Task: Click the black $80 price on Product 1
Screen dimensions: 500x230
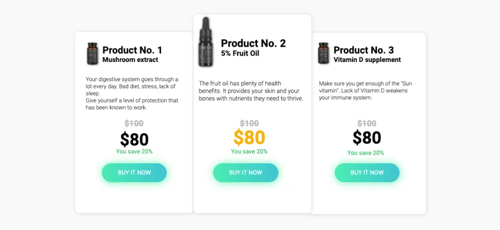Action: (134, 139)
